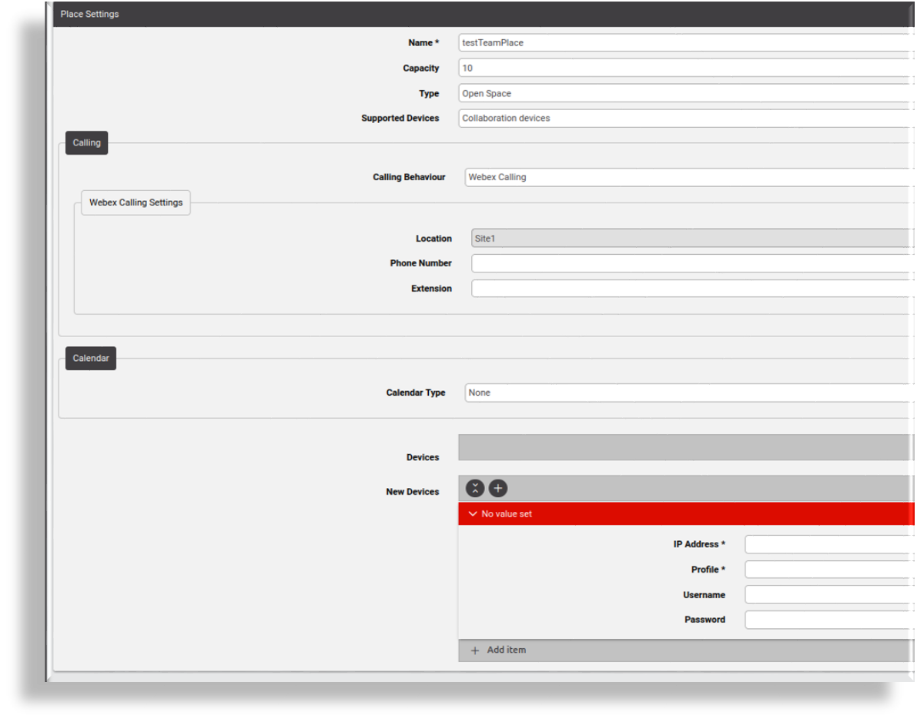Expand the red 'No value set' device entry
Screen dimensions: 917x722
[473, 513]
